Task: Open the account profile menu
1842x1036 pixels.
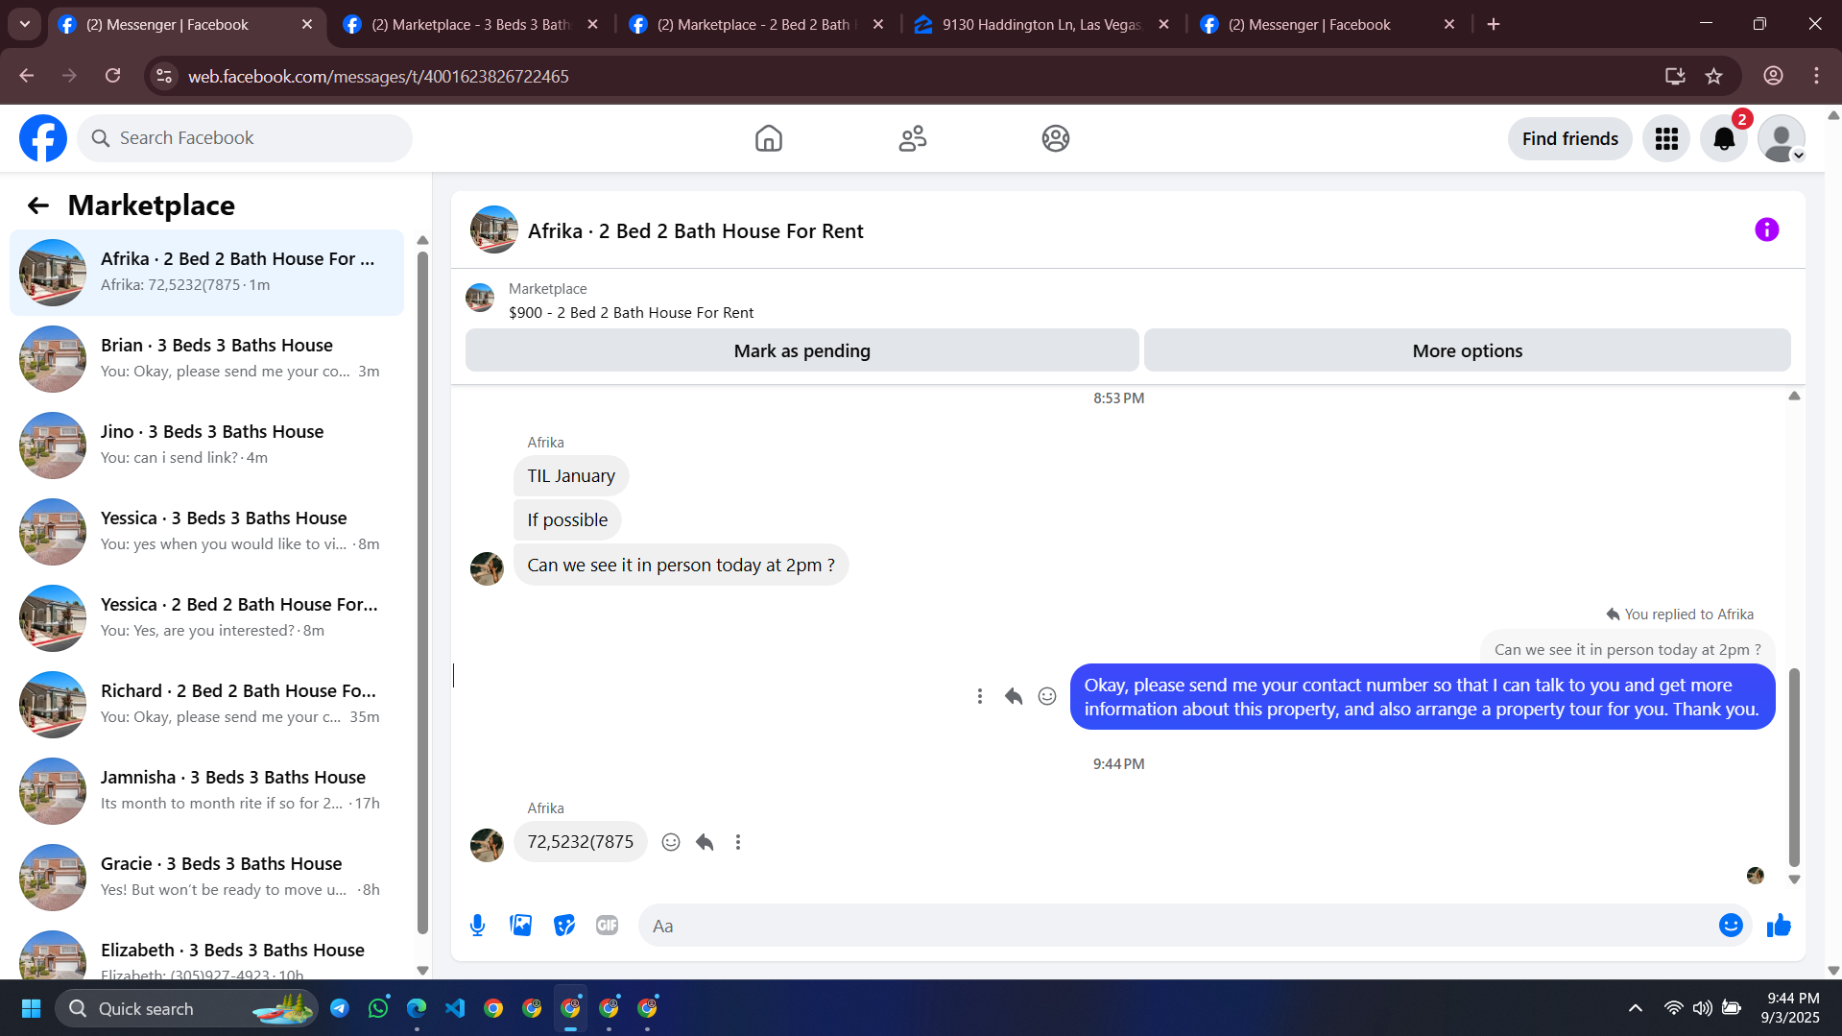Action: pos(1782,139)
